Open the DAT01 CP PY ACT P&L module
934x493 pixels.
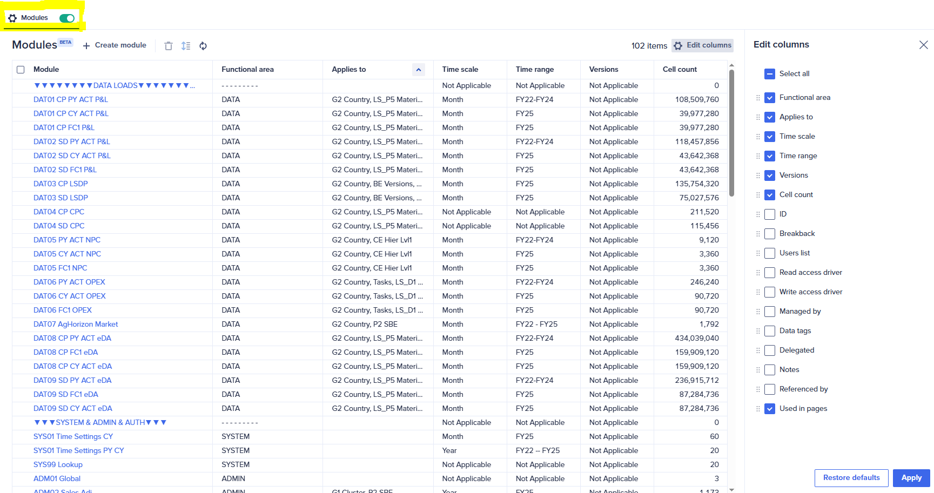click(71, 100)
